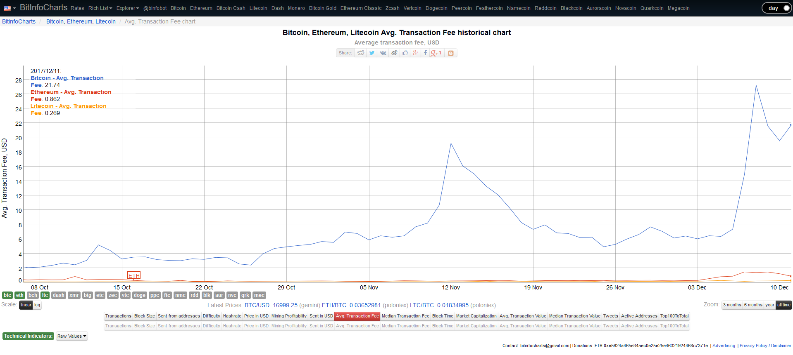Open the Privacy Policy footer link

[753, 346]
